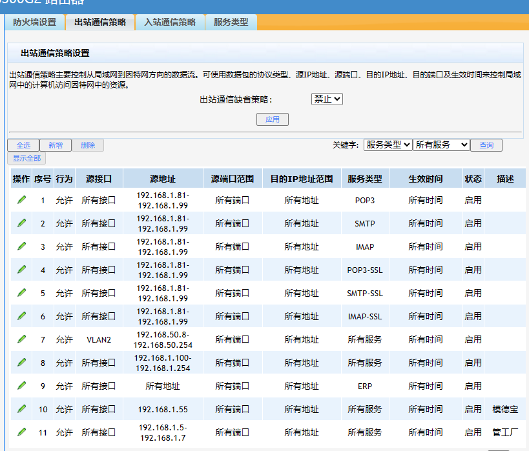Switch to the 防火墙设置 tab
529x451 pixels.
pos(35,22)
